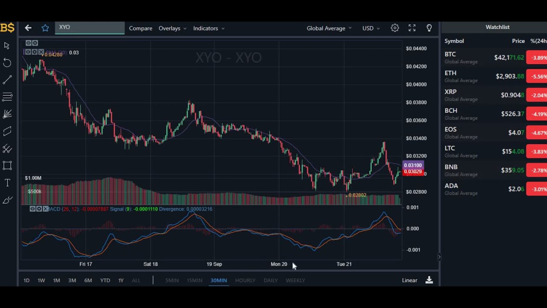Click the lightbulb ideas icon
Screen dimensions: 547x308
coord(429,28)
